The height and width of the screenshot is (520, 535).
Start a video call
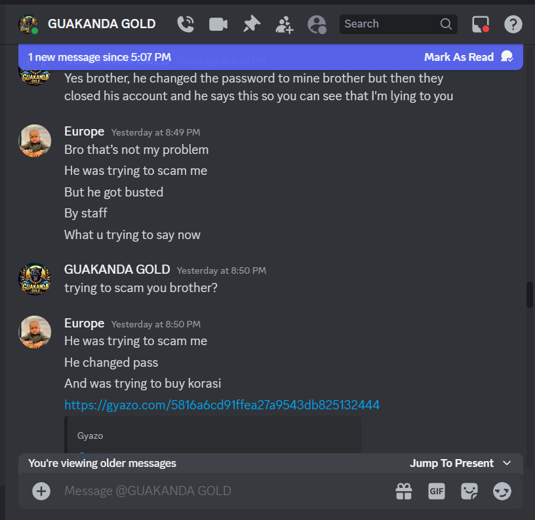click(x=218, y=24)
